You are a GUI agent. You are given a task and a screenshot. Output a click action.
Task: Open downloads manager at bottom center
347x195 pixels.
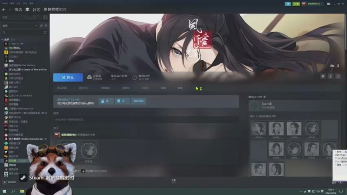coord(173,181)
